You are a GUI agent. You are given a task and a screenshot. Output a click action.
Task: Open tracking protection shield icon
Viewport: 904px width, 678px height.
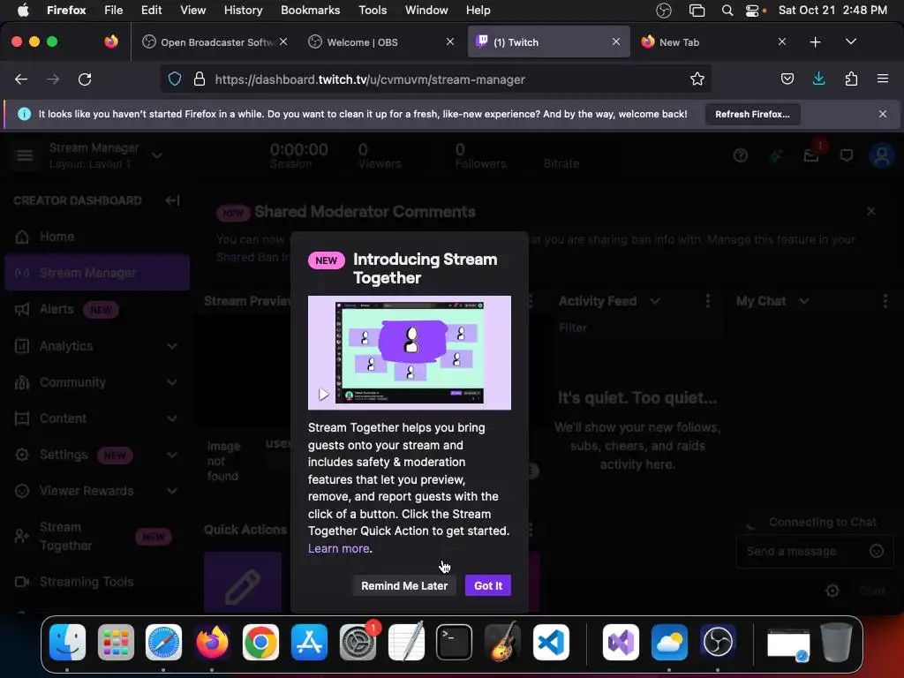(175, 79)
